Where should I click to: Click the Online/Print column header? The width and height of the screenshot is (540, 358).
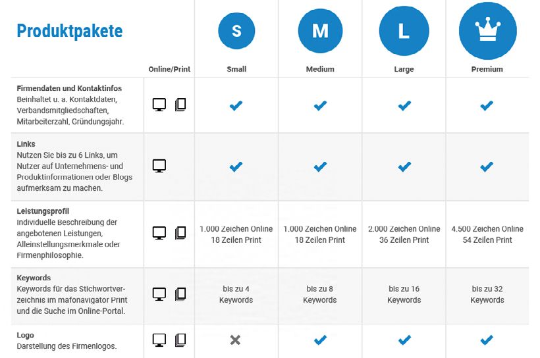coord(169,69)
